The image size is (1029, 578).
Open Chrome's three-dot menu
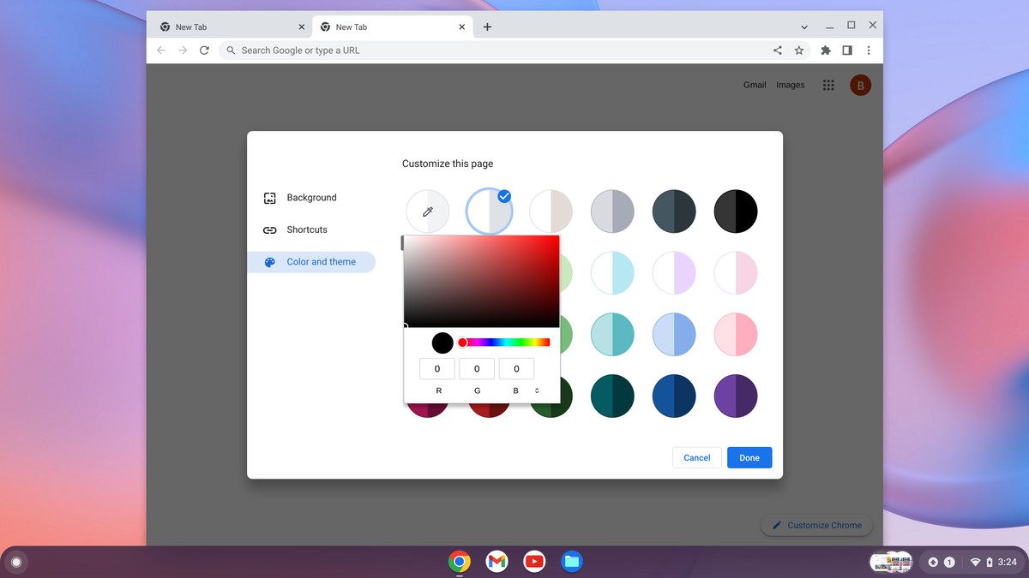coord(869,51)
